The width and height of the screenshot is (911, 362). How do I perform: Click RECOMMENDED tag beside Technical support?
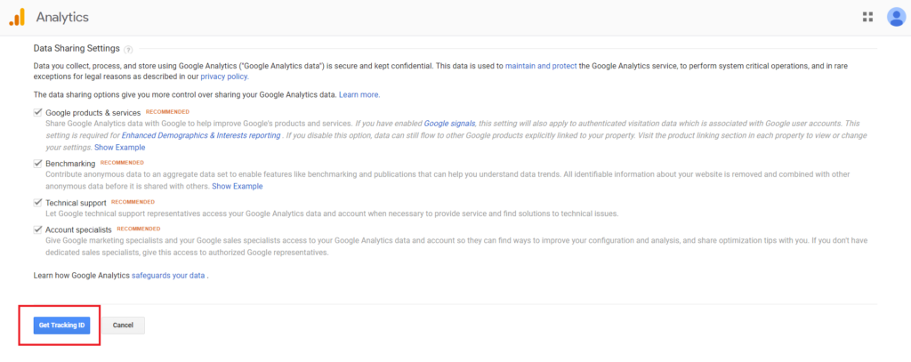click(x=133, y=202)
